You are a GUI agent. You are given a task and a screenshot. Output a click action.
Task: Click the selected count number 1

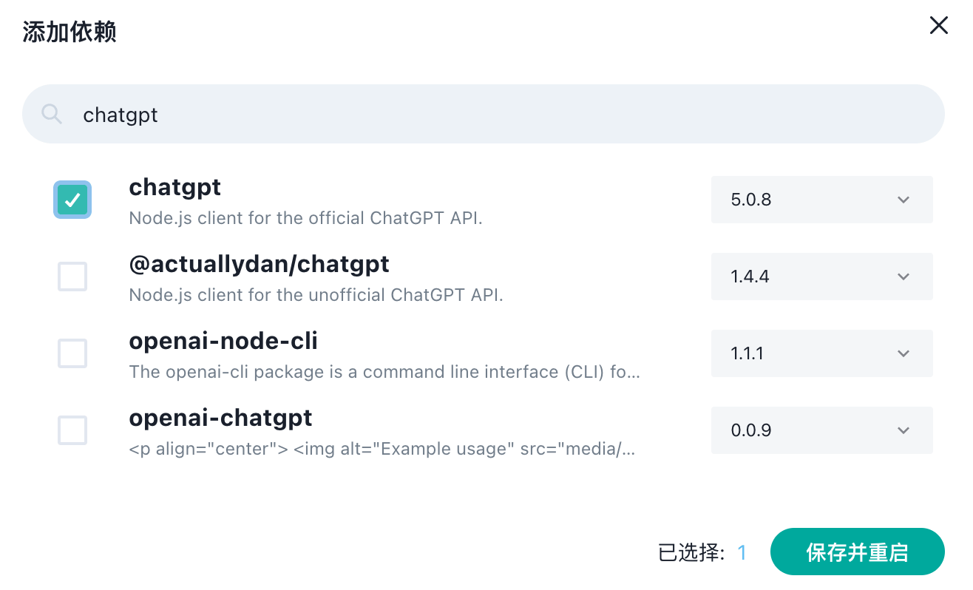742,552
